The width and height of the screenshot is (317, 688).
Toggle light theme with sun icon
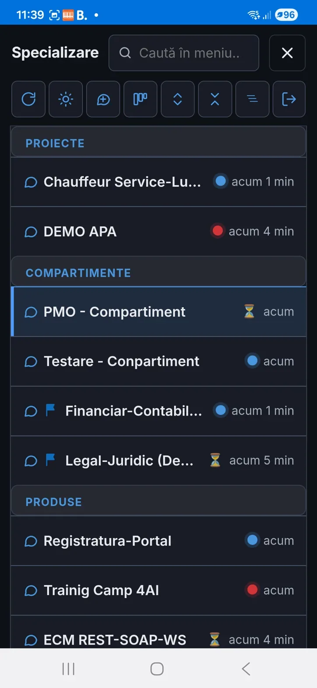click(66, 99)
